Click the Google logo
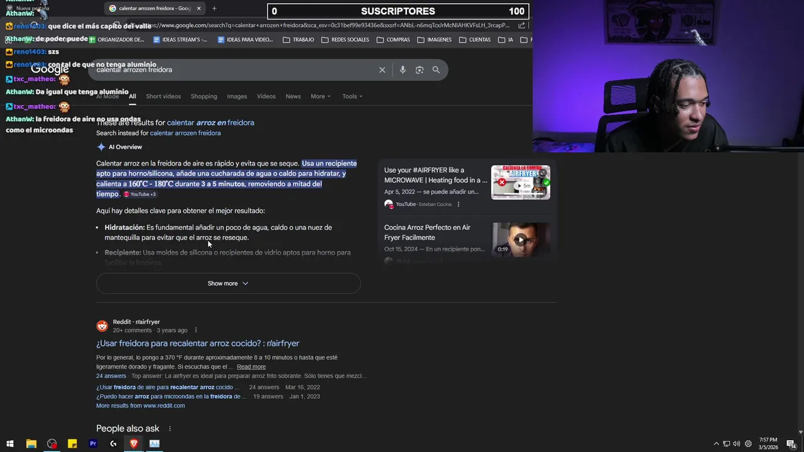804x452 pixels. pyautogui.click(x=50, y=70)
